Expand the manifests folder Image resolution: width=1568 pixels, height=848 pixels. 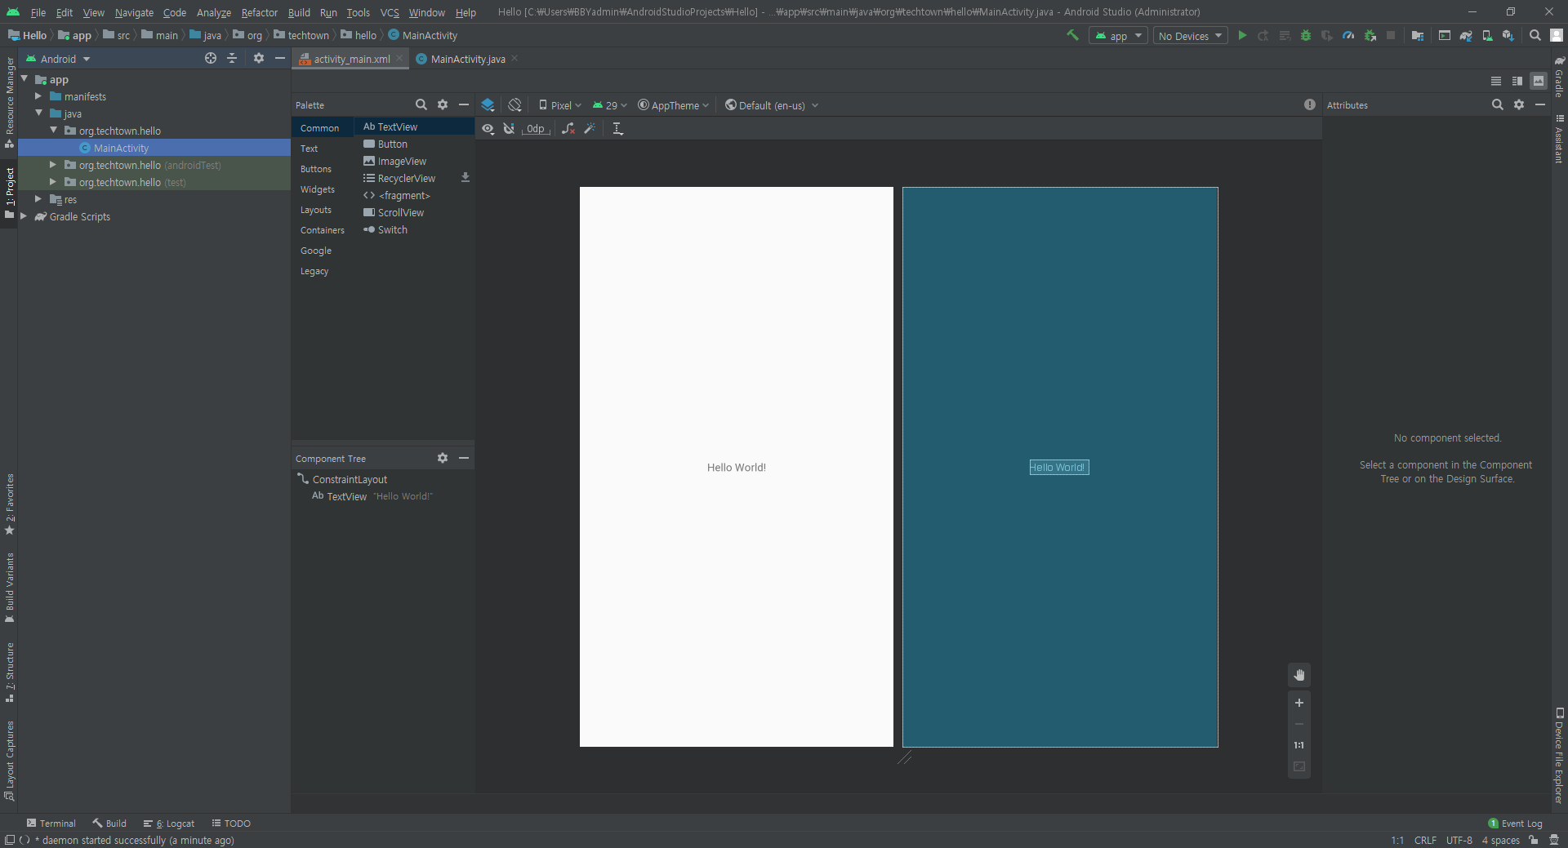pos(38,96)
